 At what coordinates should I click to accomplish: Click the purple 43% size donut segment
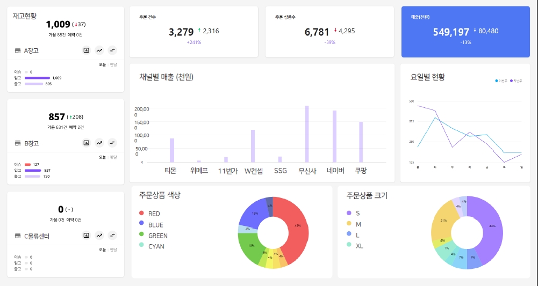click(x=493, y=227)
